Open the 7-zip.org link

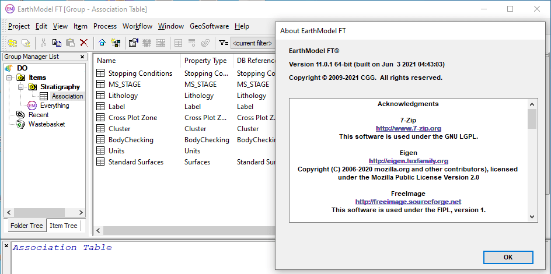click(x=409, y=128)
